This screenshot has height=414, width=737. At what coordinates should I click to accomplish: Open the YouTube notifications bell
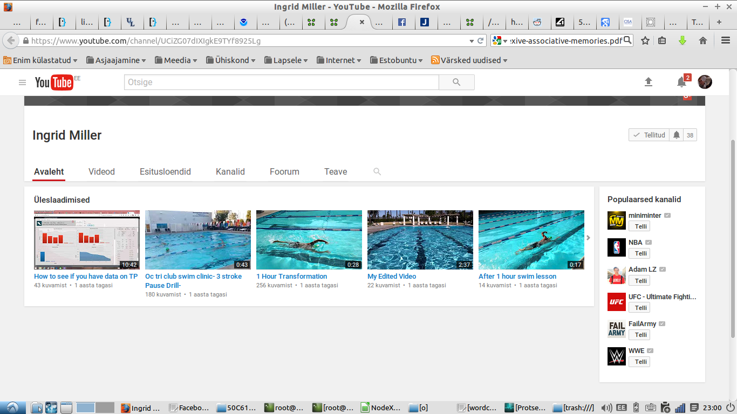[681, 82]
